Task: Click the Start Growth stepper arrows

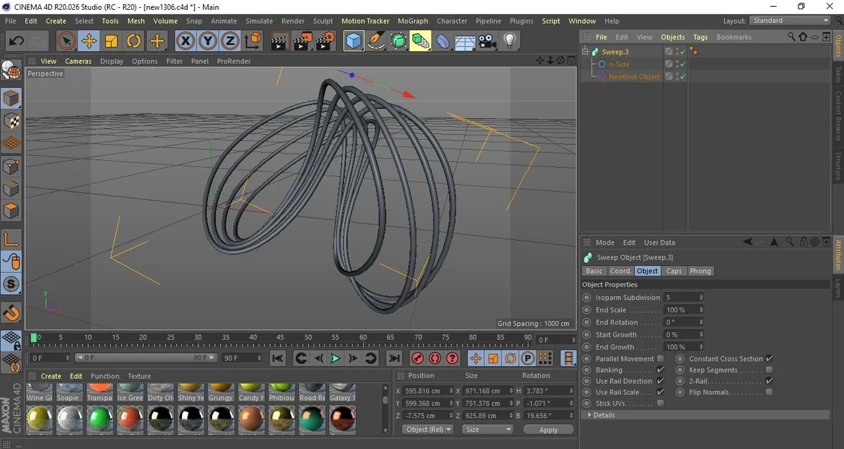Action: (701, 335)
